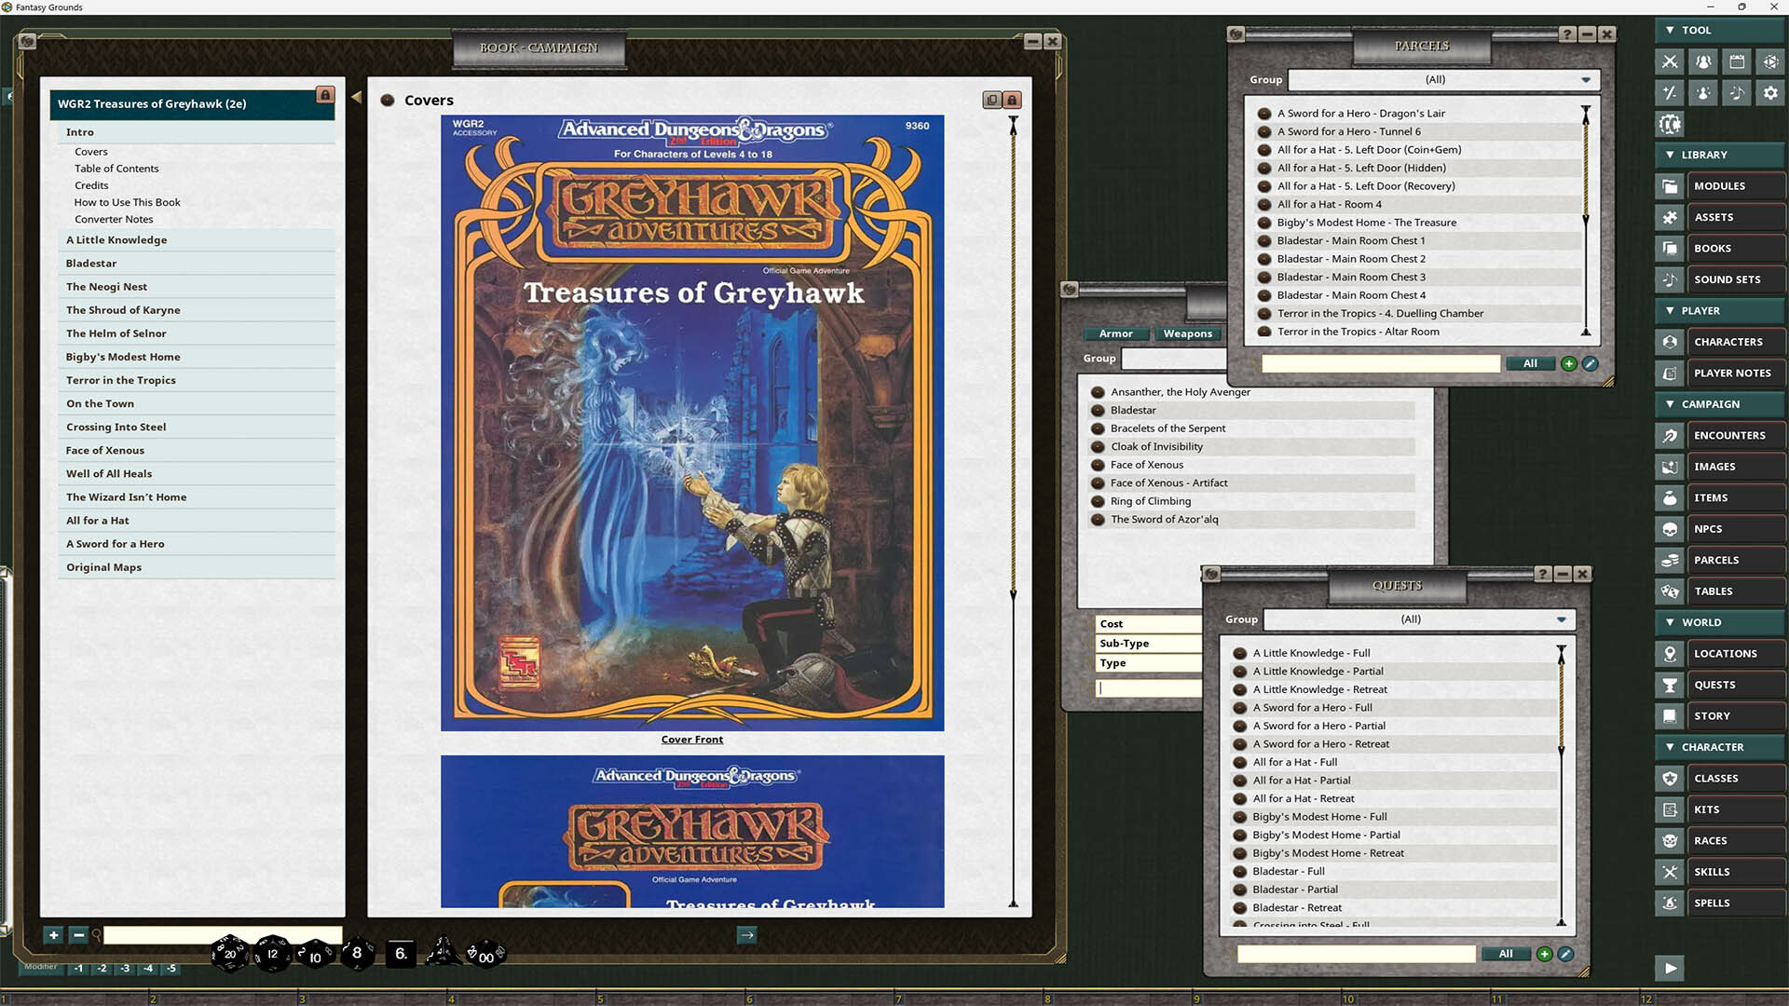Viewport: 1789px width, 1006px height.
Task: Open the Party Sheet tool icon
Action: (x=1703, y=62)
